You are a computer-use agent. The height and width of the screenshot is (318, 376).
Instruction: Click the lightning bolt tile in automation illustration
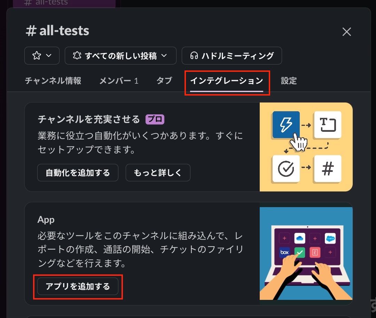point(286,125)
